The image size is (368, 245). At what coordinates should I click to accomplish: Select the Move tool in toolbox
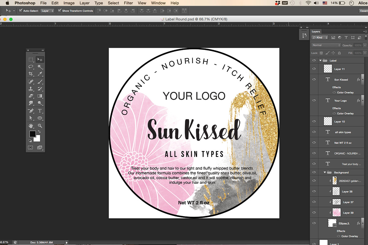tap(40, 59)
